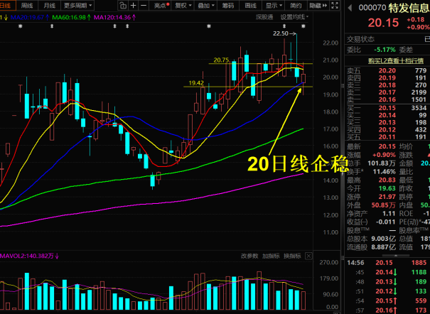Click the 总手 volume 101.83万
430x314 pixels.
pos(382,163)
